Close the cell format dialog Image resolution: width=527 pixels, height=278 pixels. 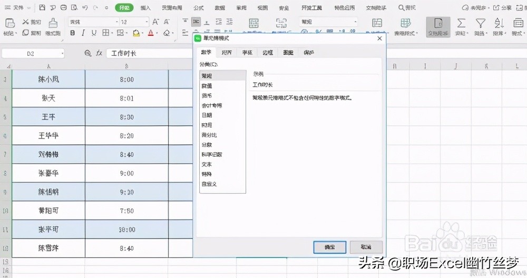point(379,38)
